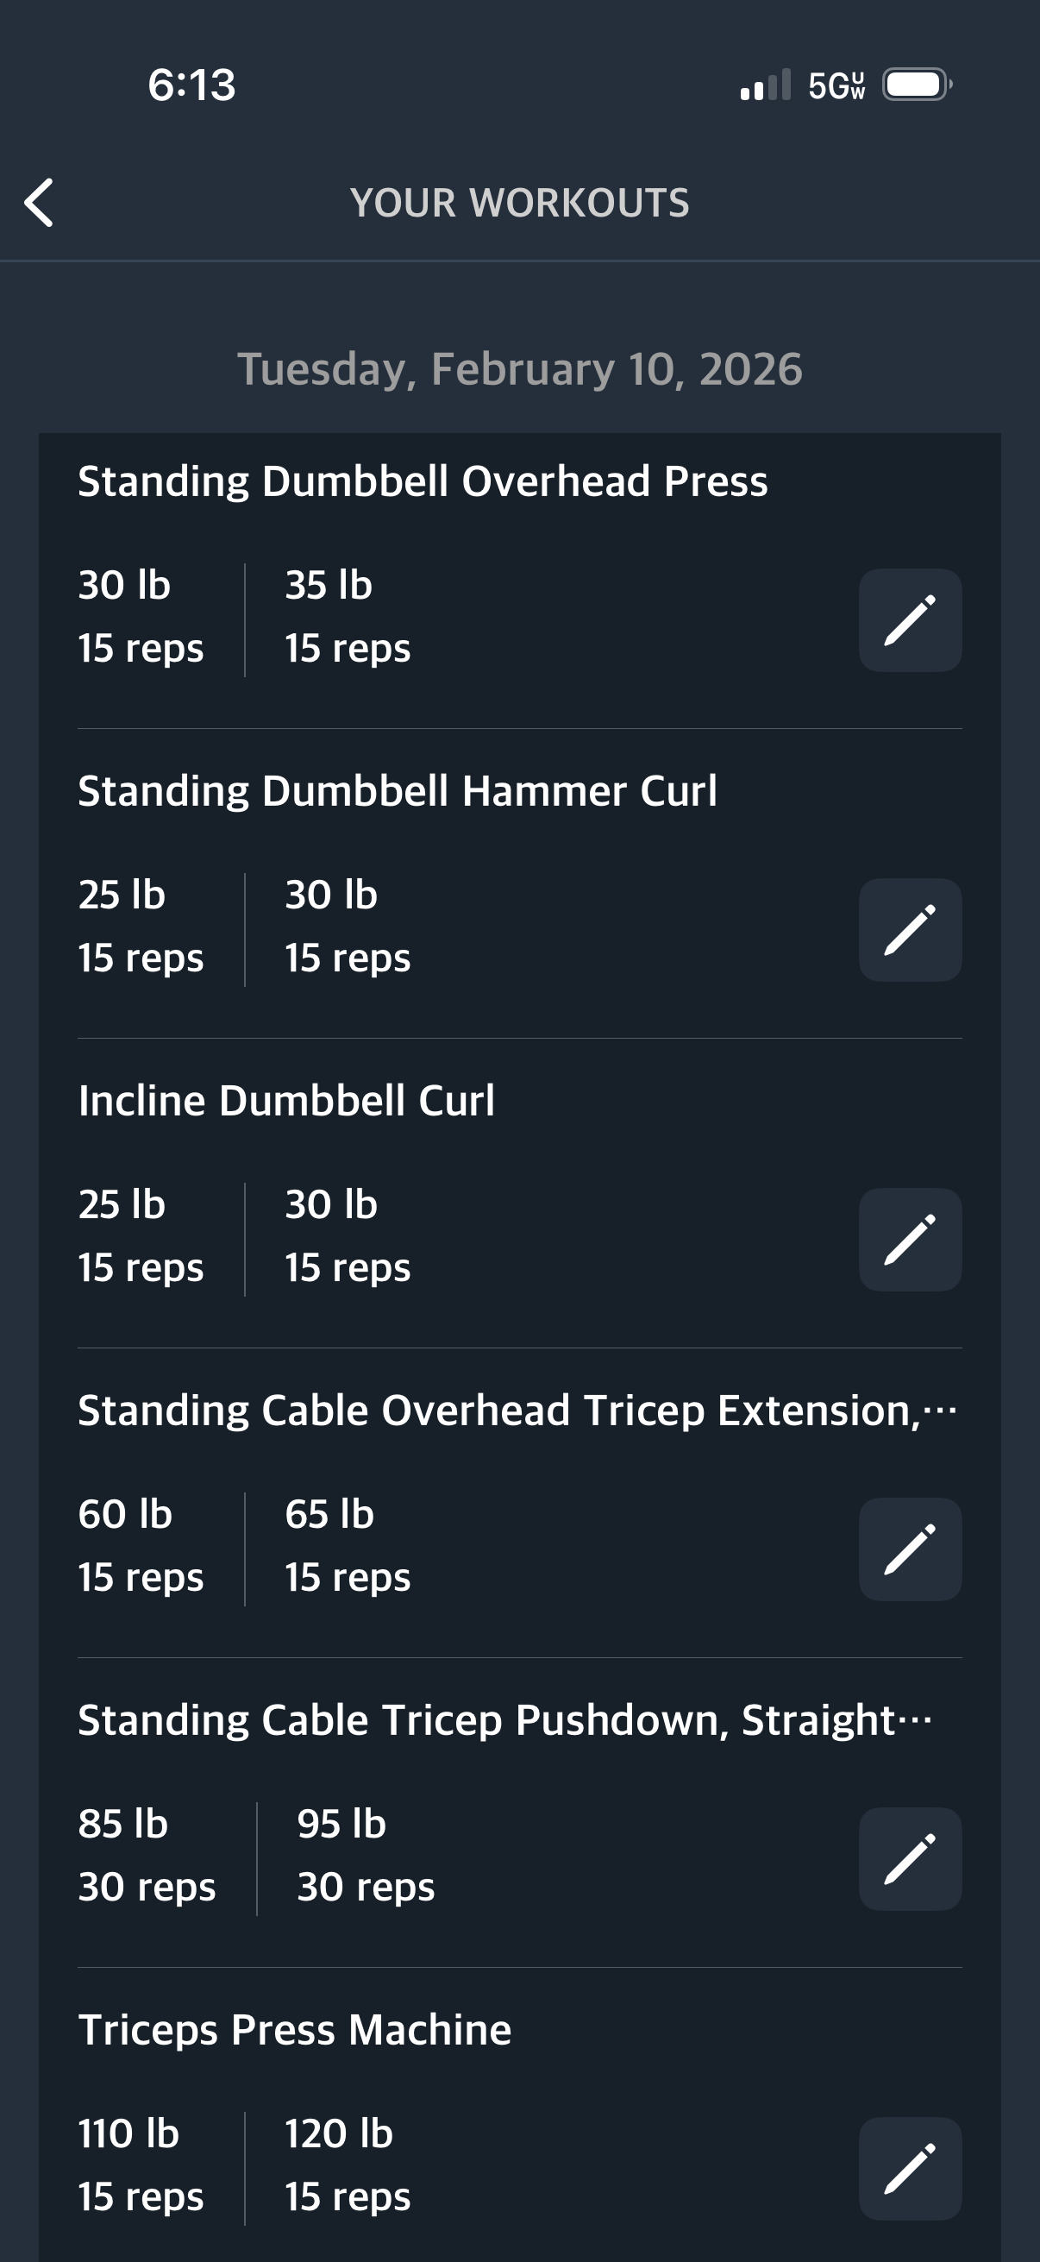Tap the Tuesday, February 10, 2026 date
The width and height of the screenshot is (1040, 2262).
click(x=519, y=369)
